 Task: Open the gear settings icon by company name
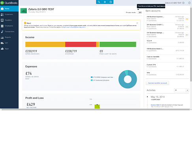(x=183, y=3)
